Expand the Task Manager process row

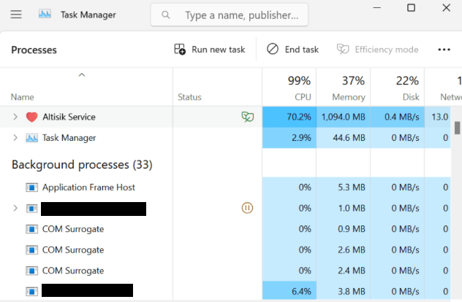point(15,138)
